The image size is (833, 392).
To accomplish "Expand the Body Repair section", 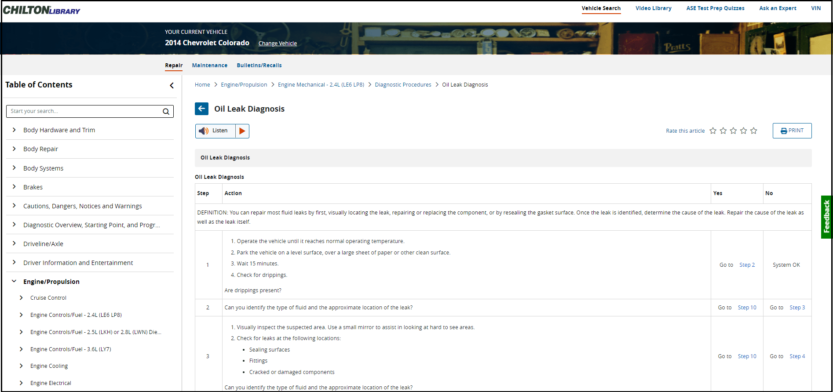I will [x=14, y=149].
